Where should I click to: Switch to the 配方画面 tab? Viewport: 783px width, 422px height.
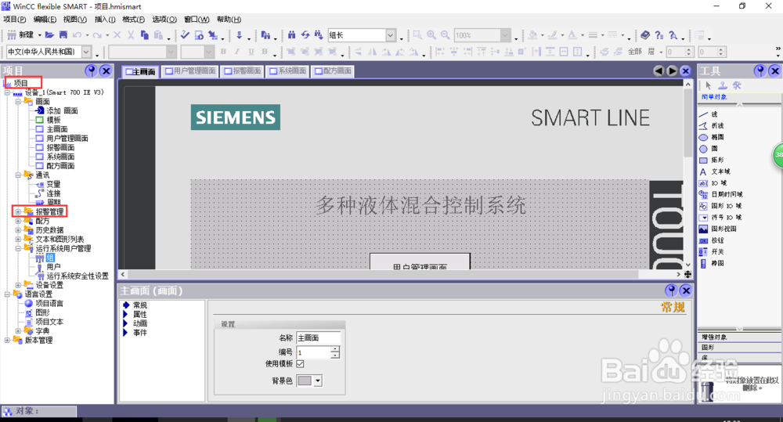pyautogui.click(x=333, y=71)
